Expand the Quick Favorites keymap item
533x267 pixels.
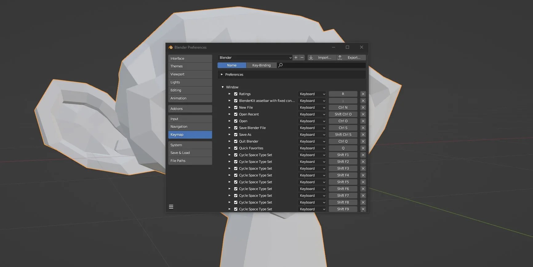pos(229,148)
